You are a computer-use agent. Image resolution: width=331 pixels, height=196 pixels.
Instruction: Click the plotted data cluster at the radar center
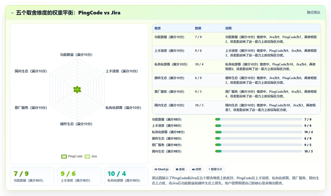tap(77, 89)
